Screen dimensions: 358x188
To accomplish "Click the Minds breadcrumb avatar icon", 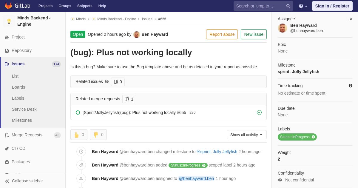I will [x=72, y=19].
